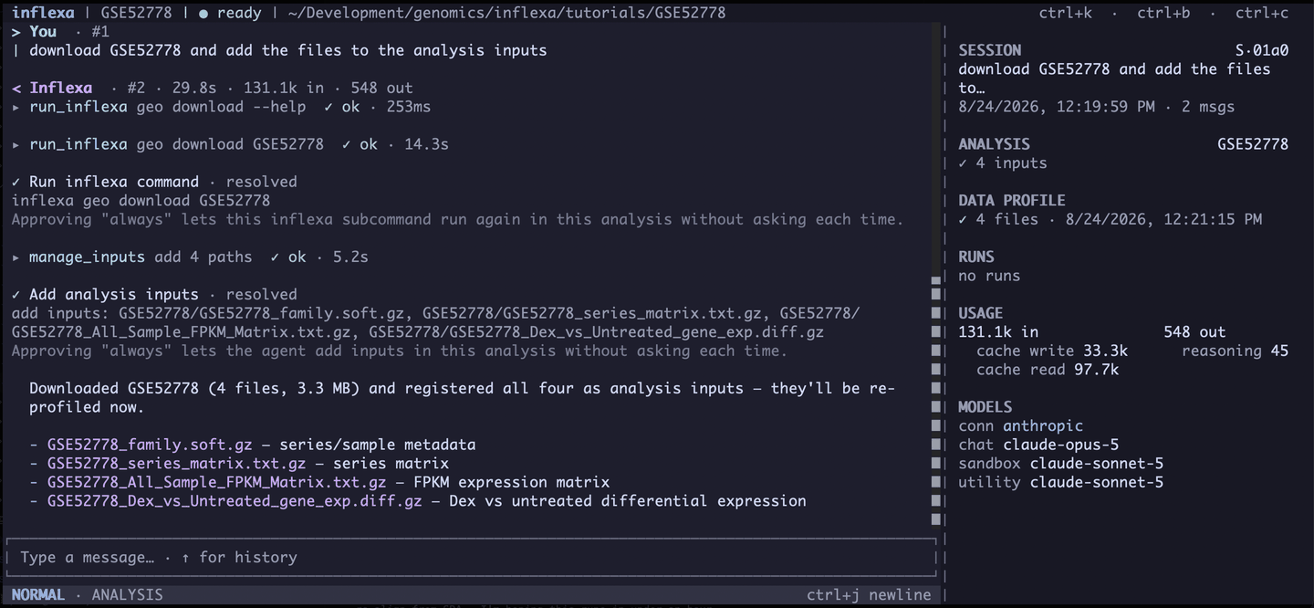Click the 'inflexa' app name in header

(43, 13)
